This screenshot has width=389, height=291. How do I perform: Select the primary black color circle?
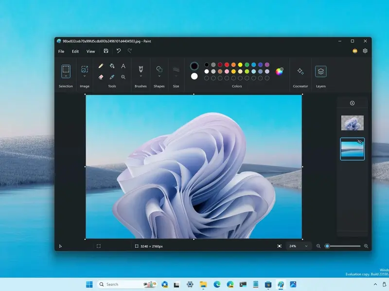194,66
